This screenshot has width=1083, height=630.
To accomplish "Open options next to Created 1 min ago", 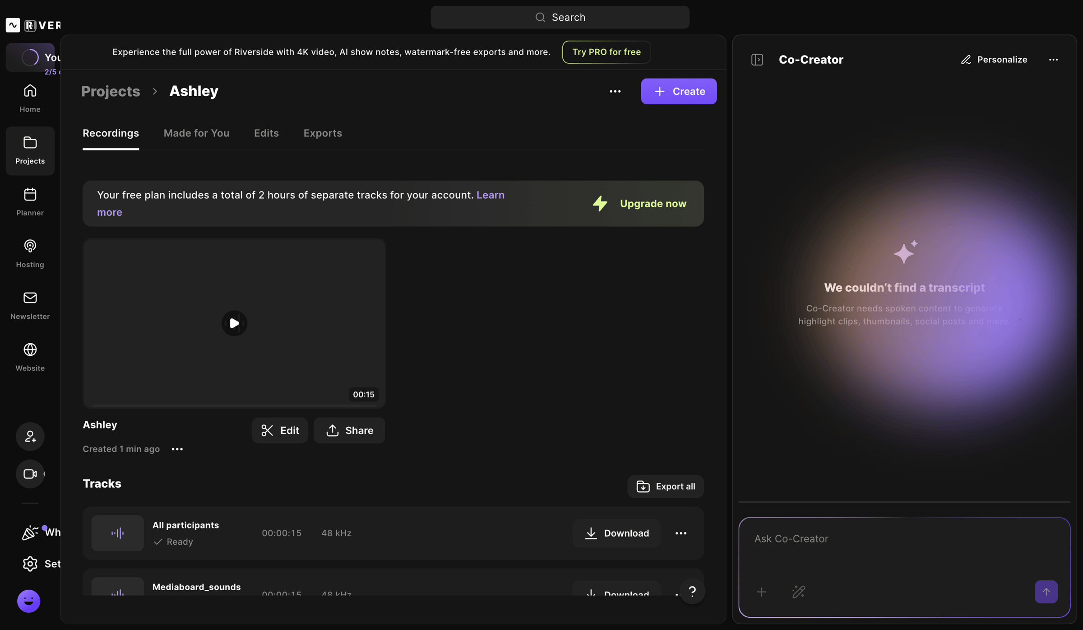I will click(x=177, y=449).
